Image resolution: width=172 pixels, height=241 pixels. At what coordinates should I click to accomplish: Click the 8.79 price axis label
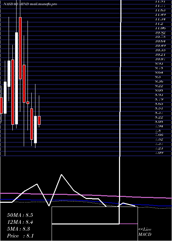click(159, 99)
